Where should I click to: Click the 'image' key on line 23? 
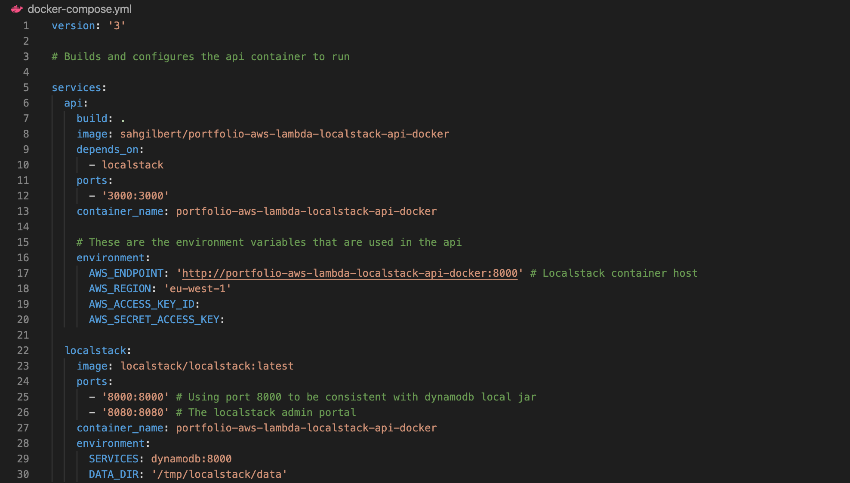pyautogui.click(x=92, y=366)
